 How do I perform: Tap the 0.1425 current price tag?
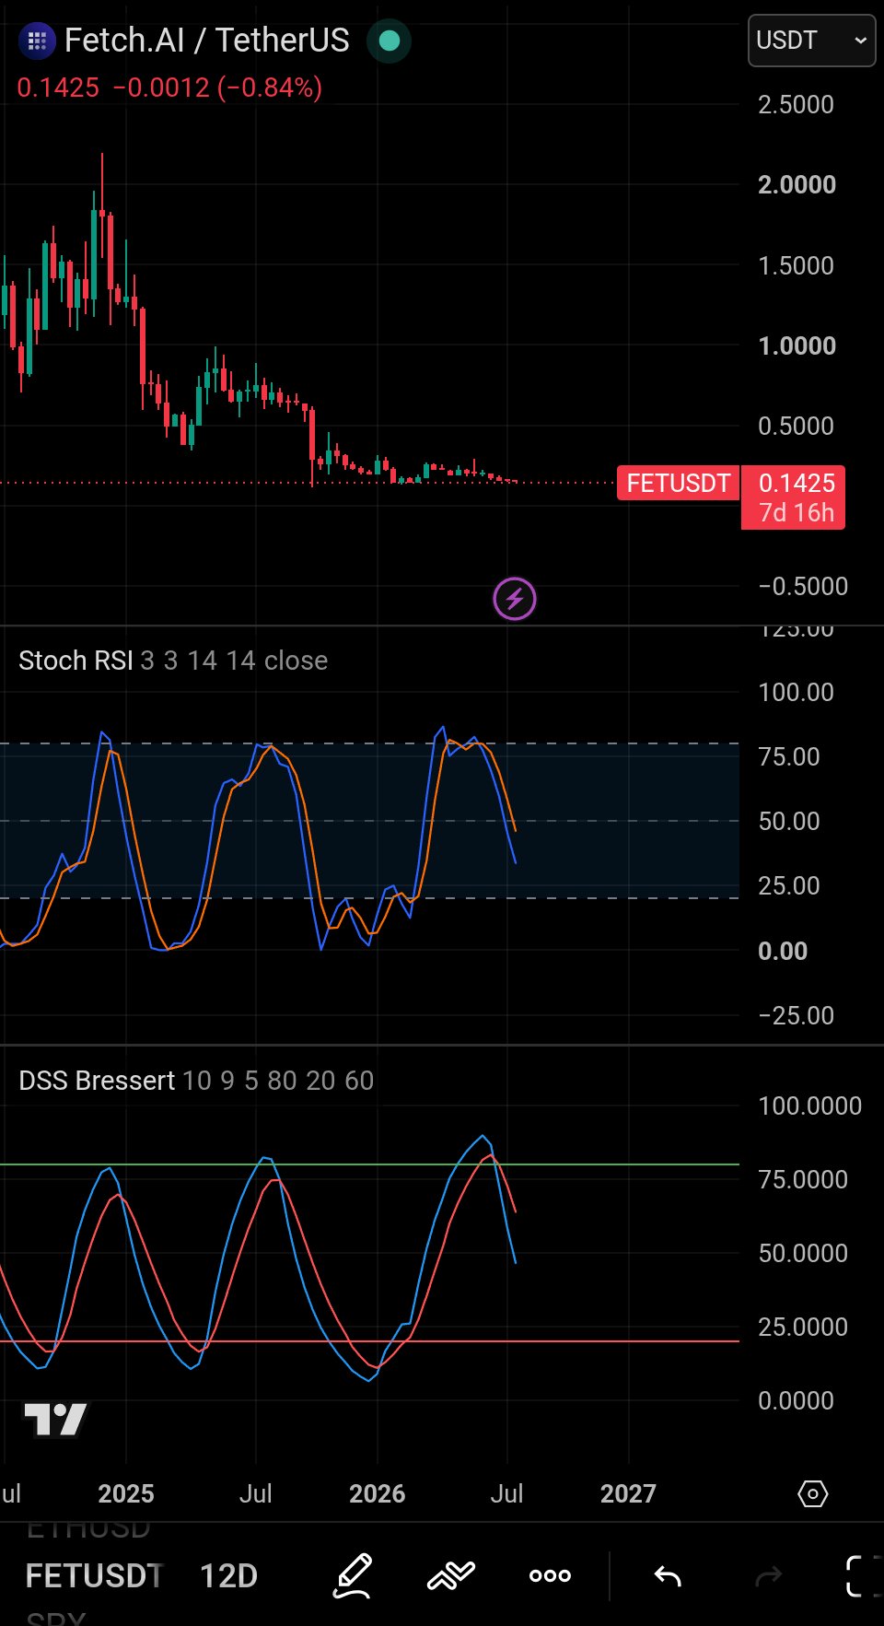pos(794,497)
